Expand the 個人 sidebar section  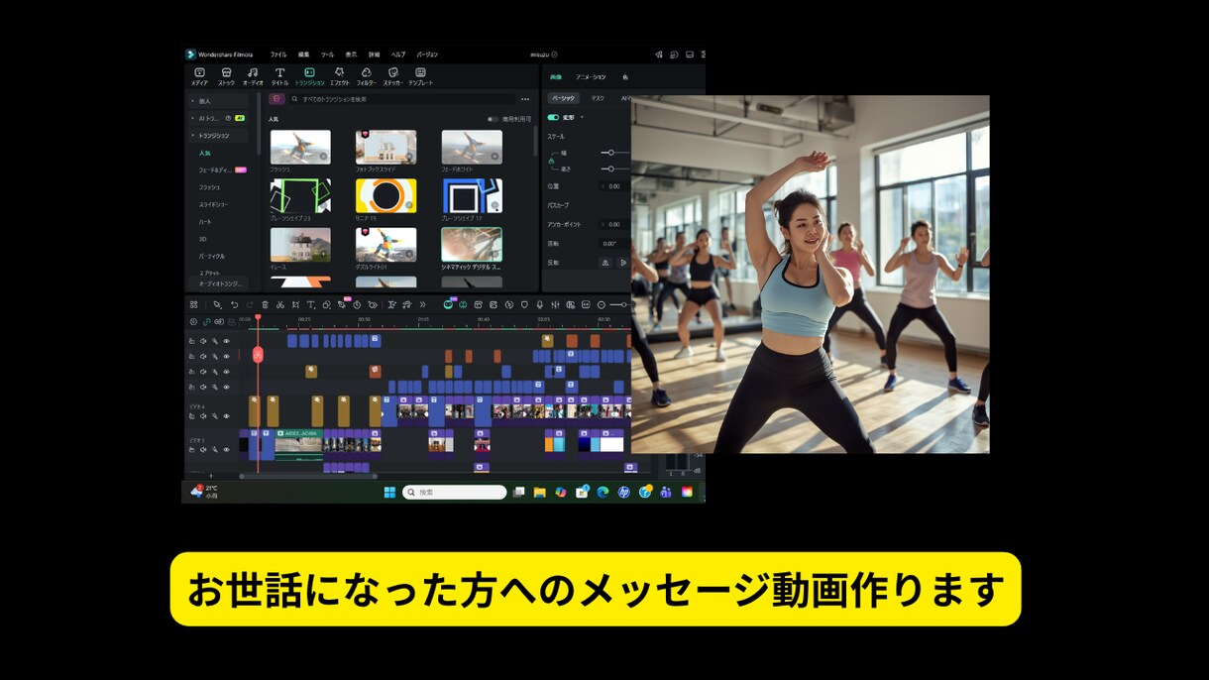tap(218, 101)
